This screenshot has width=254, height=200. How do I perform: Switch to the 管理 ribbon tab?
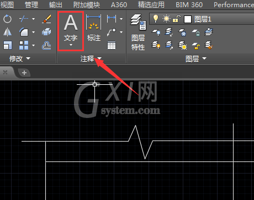pyautogui.click(x=31, y=5)
